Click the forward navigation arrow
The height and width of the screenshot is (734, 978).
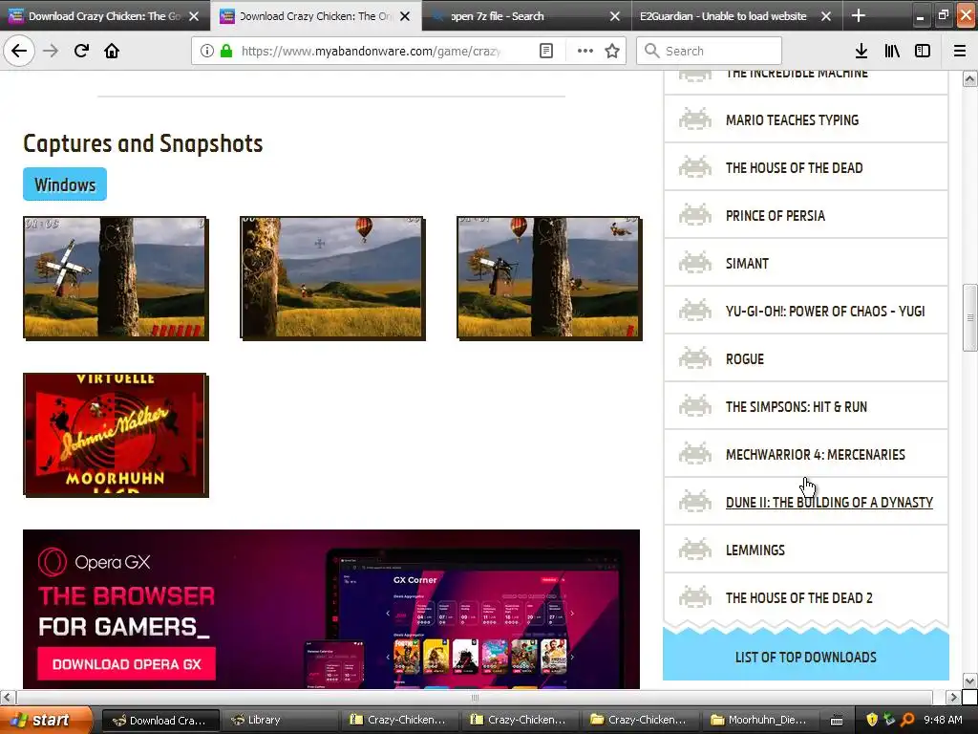[51, 51]
